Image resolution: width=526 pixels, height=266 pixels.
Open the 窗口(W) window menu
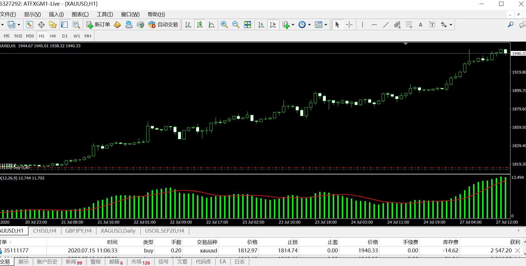[130, 14]
